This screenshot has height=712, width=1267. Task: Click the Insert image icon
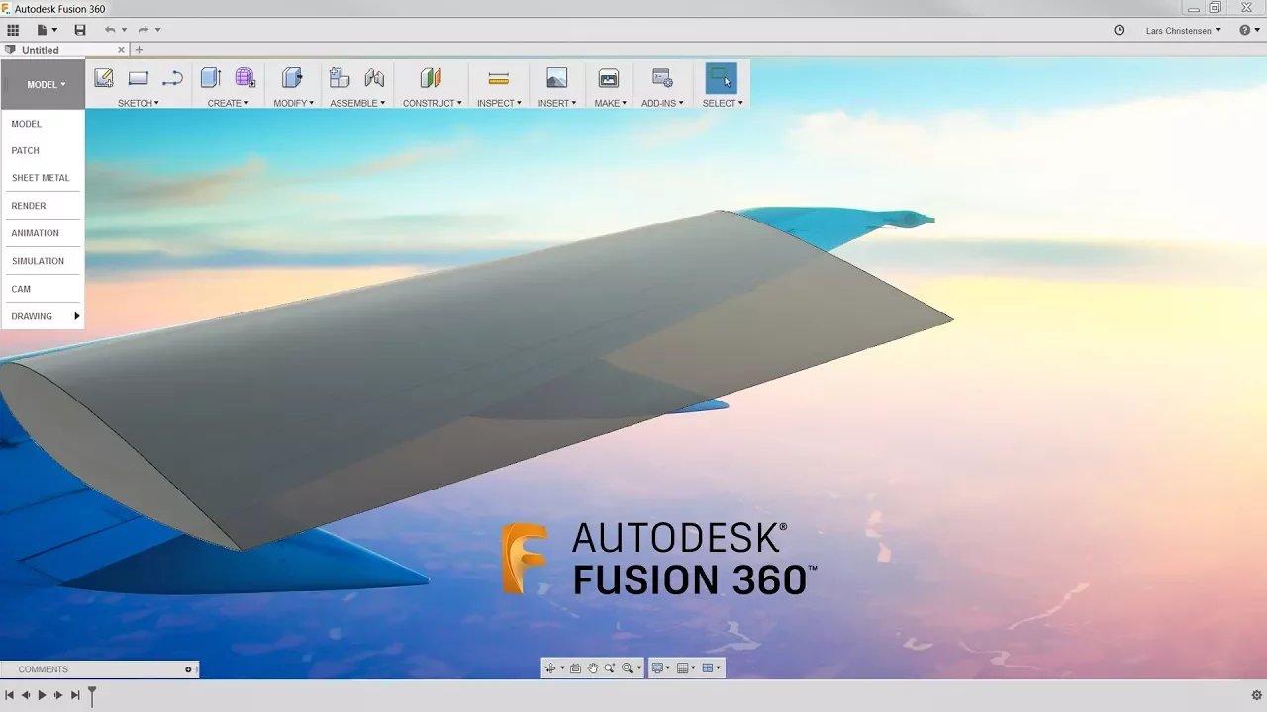click(557, 78)
